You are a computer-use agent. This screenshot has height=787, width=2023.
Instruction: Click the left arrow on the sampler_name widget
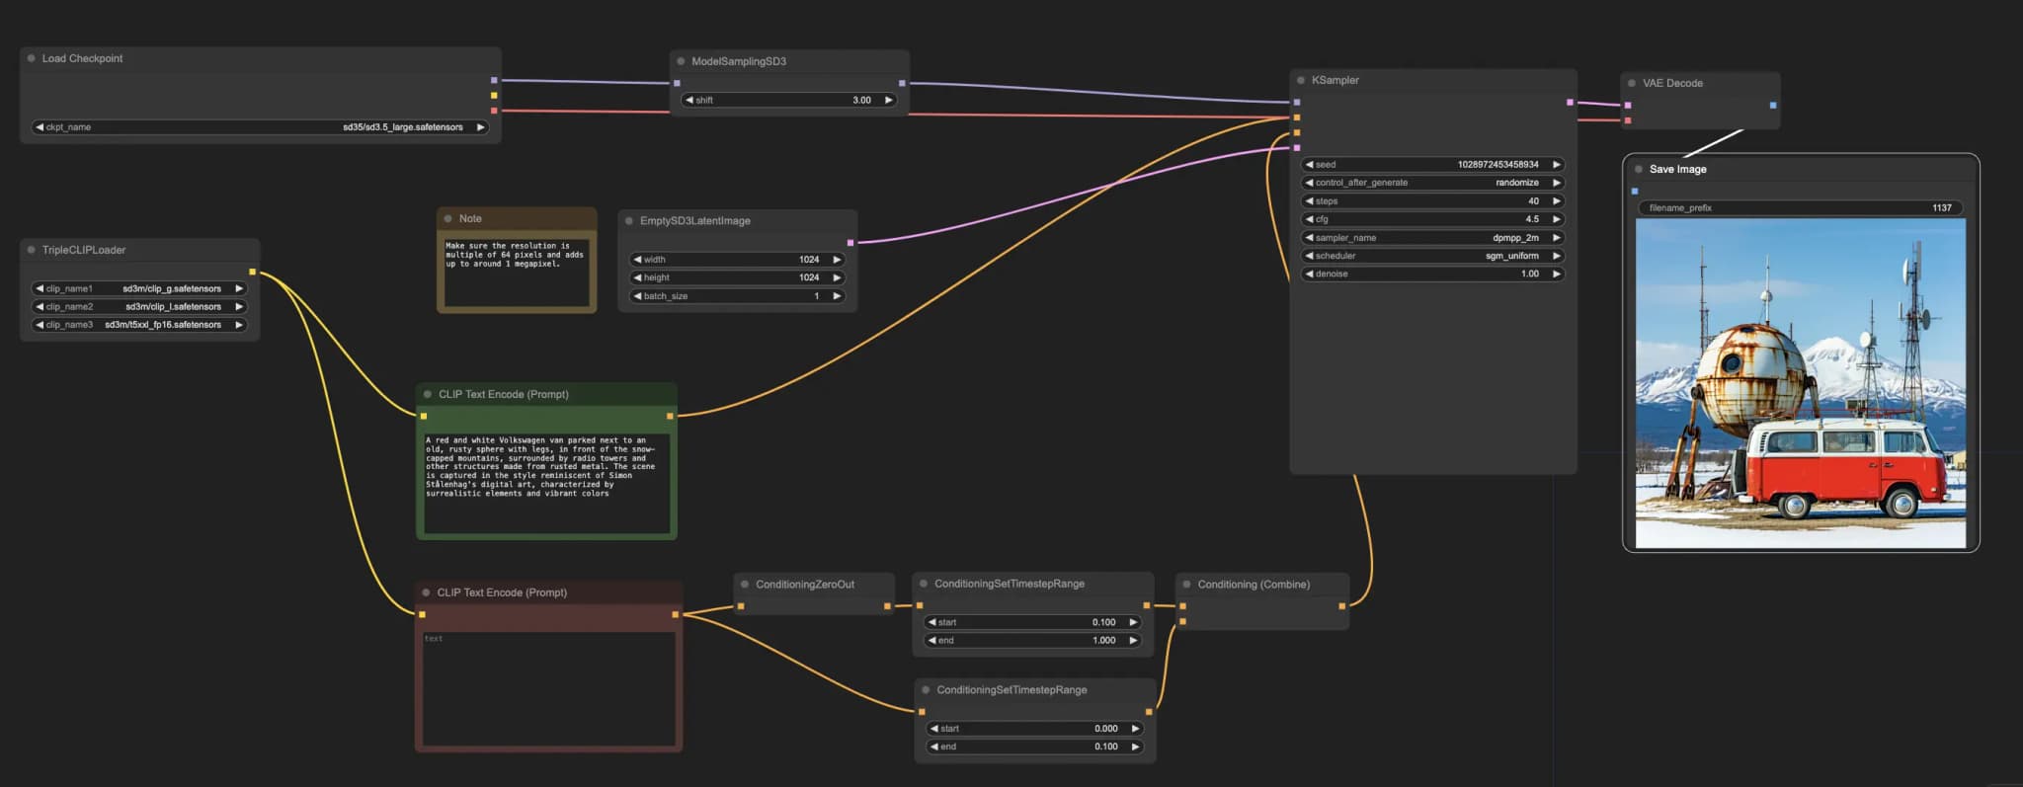click(1309, 237)
